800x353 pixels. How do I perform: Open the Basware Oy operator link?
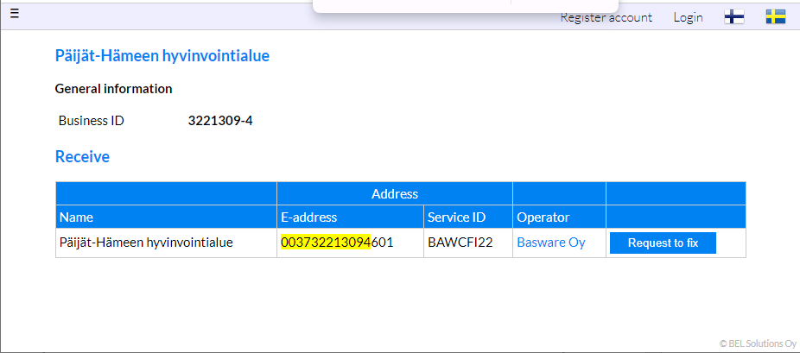[551, 243]
